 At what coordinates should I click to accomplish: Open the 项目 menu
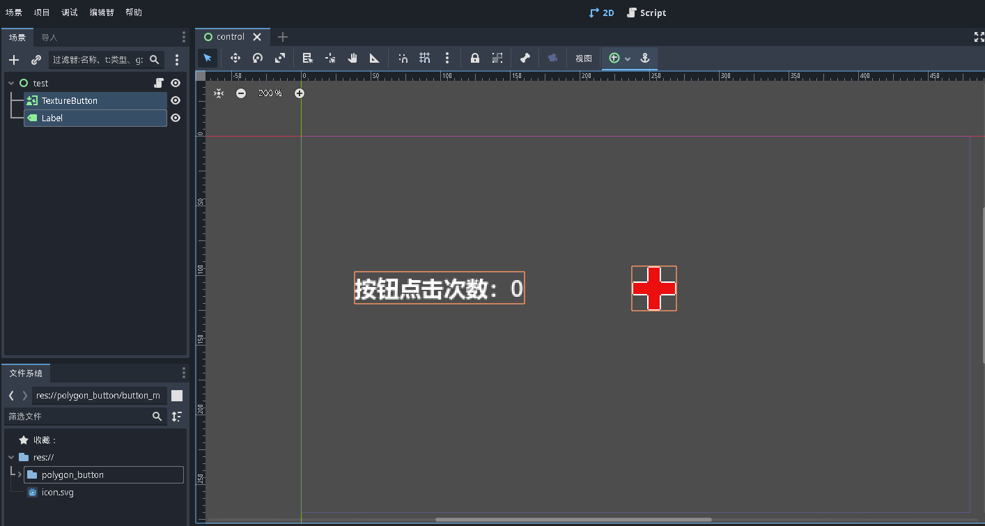coord(41,12)
